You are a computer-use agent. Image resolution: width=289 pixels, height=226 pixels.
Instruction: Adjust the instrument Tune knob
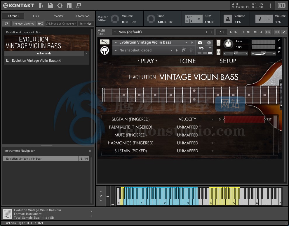click(228, 44)
